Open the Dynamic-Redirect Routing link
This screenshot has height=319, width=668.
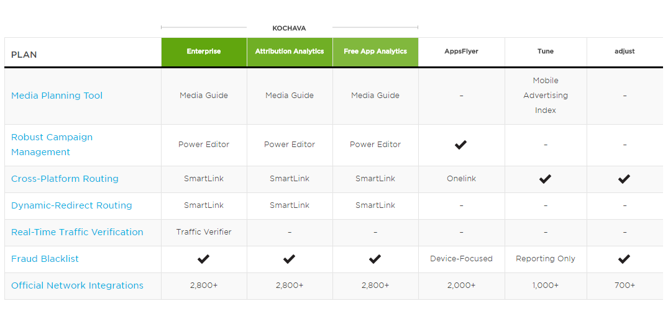(71, 205)
